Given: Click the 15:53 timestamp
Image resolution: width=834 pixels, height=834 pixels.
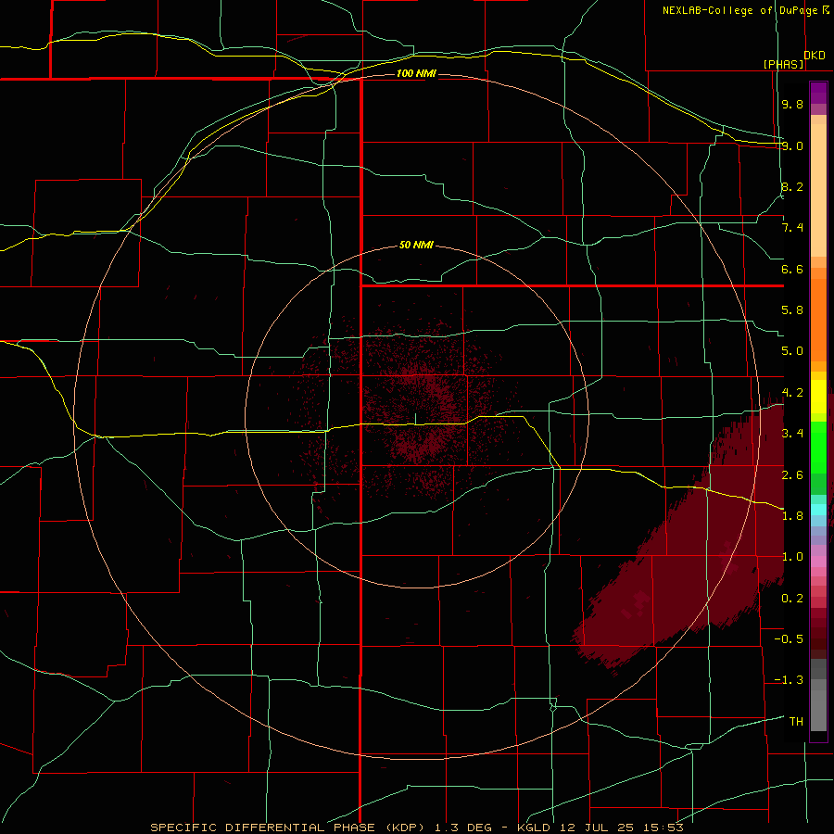Looking at the screenshot, I should click(663, 828).
